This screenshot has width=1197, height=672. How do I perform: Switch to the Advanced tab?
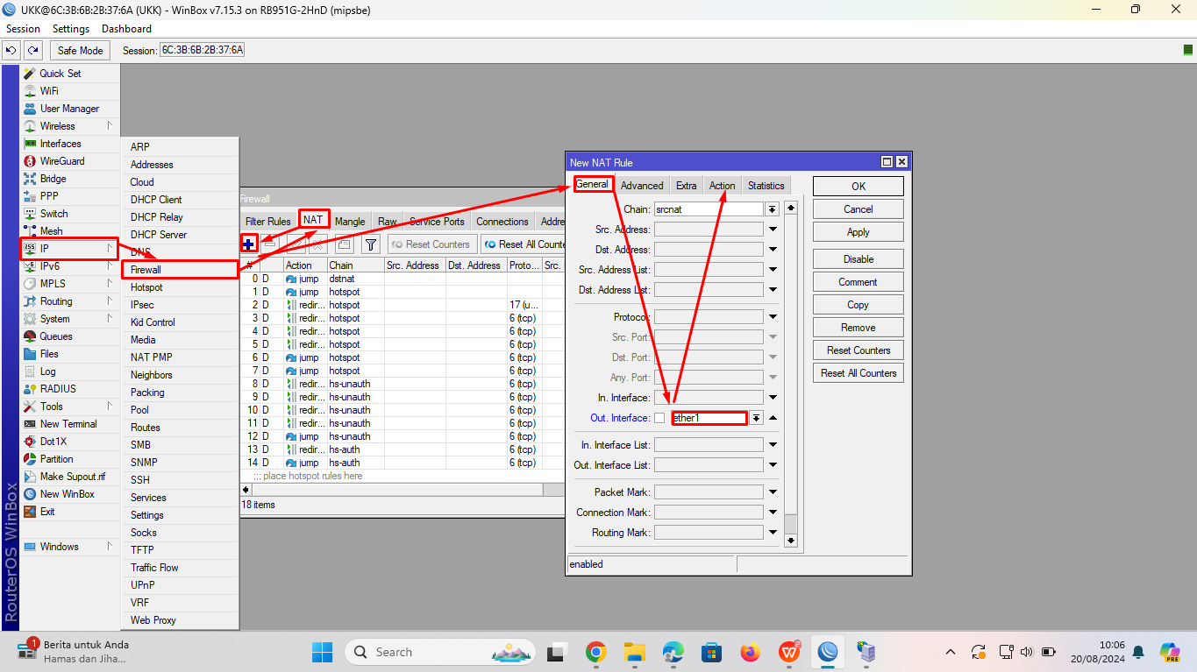pos(642,186)
